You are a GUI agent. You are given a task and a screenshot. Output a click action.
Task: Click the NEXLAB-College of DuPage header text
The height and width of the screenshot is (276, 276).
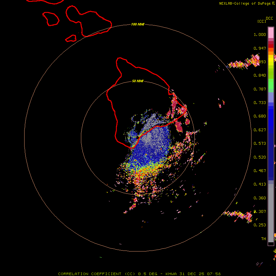pyautogui.click(x=245, y=3)
